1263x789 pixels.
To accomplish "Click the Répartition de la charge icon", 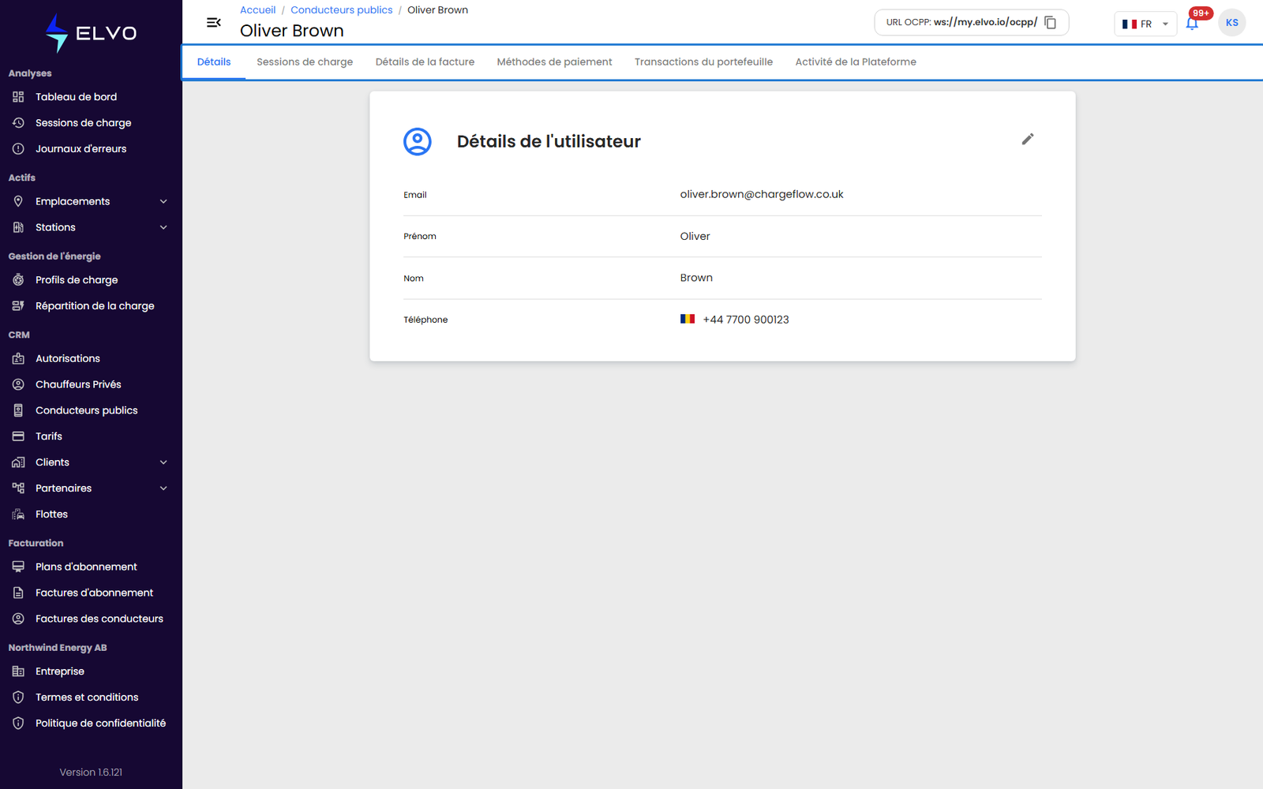I will [x=18, y=306].
